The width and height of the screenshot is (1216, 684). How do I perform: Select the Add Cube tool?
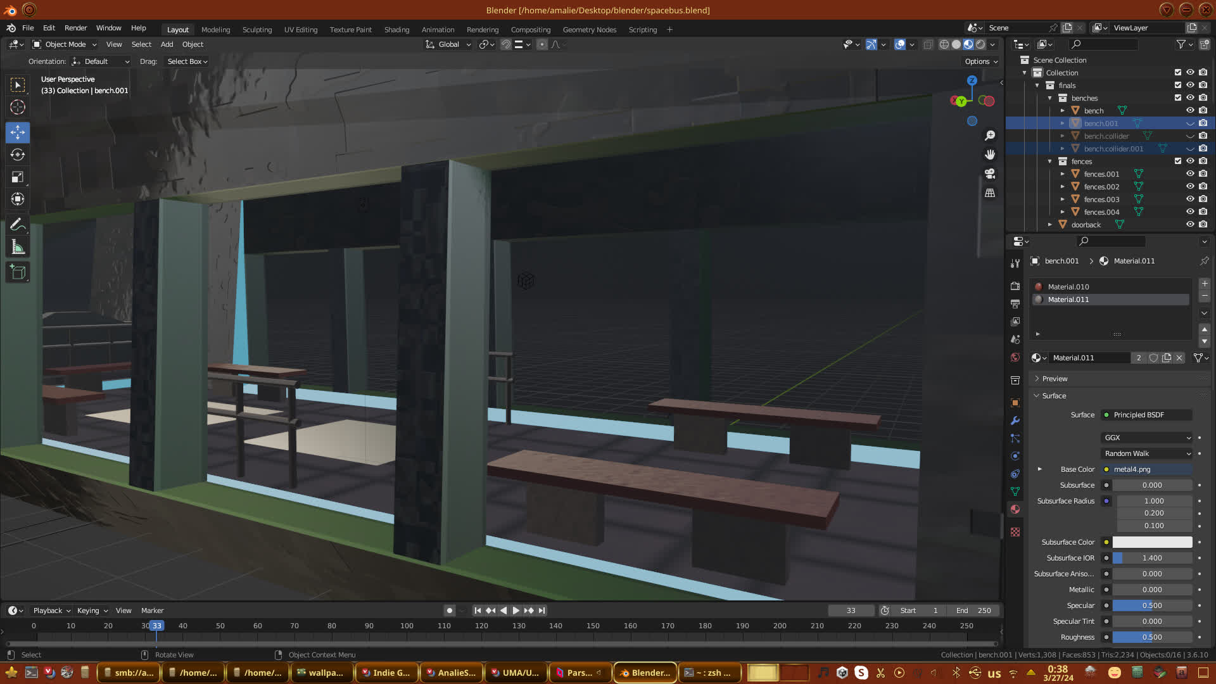point(18,273)
